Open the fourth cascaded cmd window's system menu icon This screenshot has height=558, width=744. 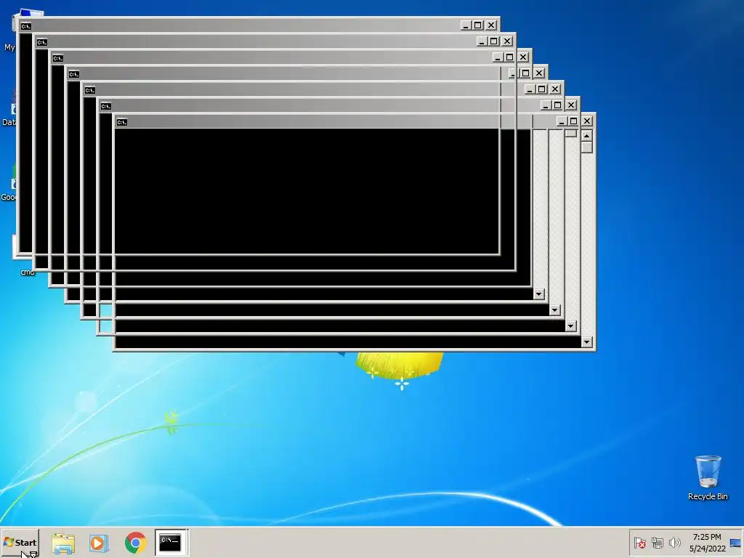[x=73, y=74]
